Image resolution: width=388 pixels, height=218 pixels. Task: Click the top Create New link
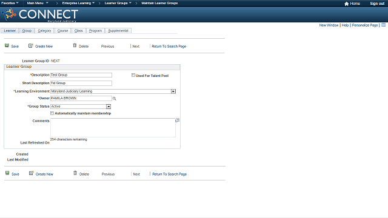point(44,47)
